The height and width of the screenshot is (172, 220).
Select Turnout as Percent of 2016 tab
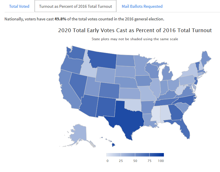[x=75, y=6]
